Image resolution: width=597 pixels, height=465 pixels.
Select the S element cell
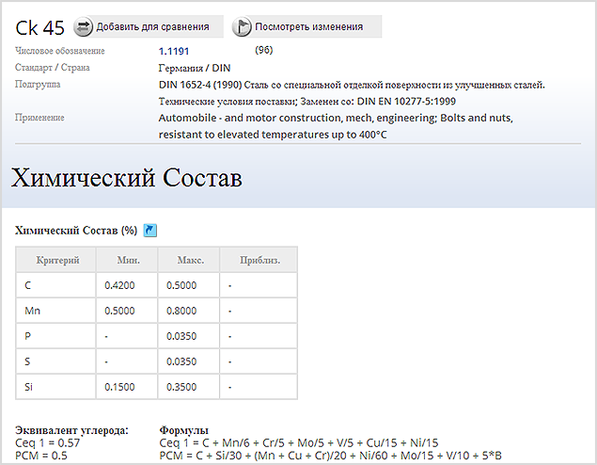coord(56,361)
